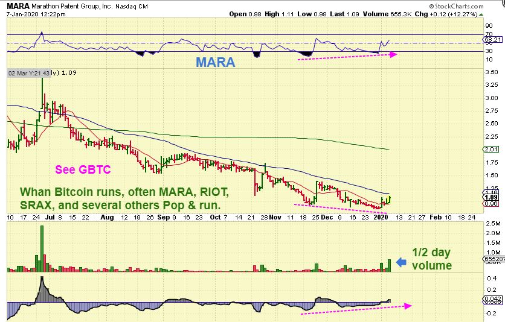Screen dimensions: 505x322
Task: Click the bold MARA ticker symbol in header
Action: tap(18, 6)
